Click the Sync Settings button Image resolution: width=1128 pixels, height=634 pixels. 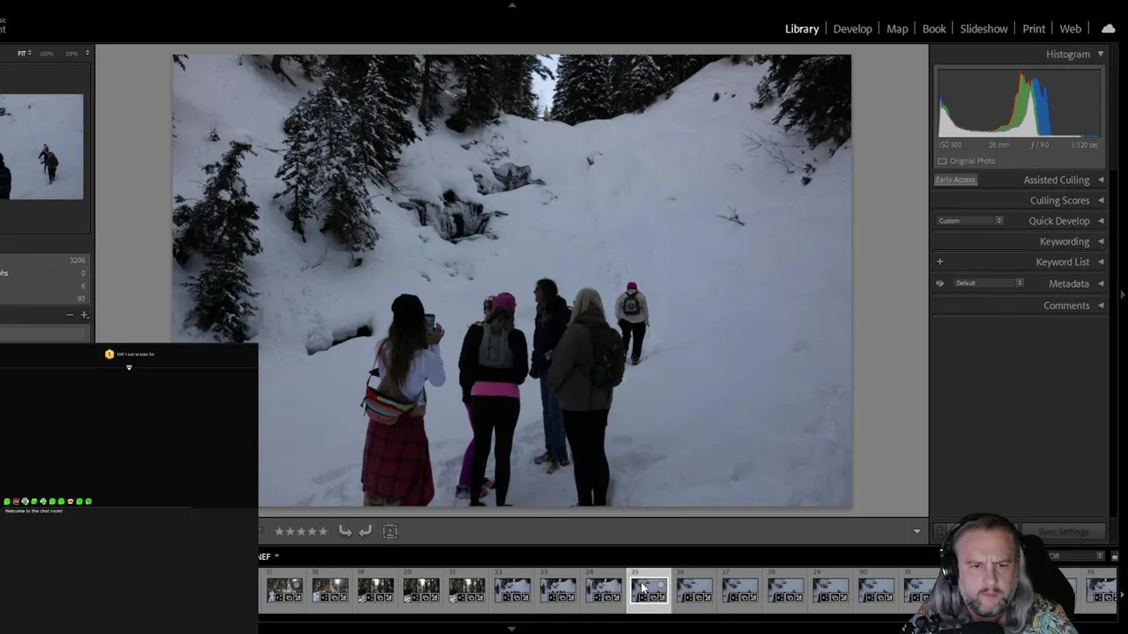[x=1063, y=532]
